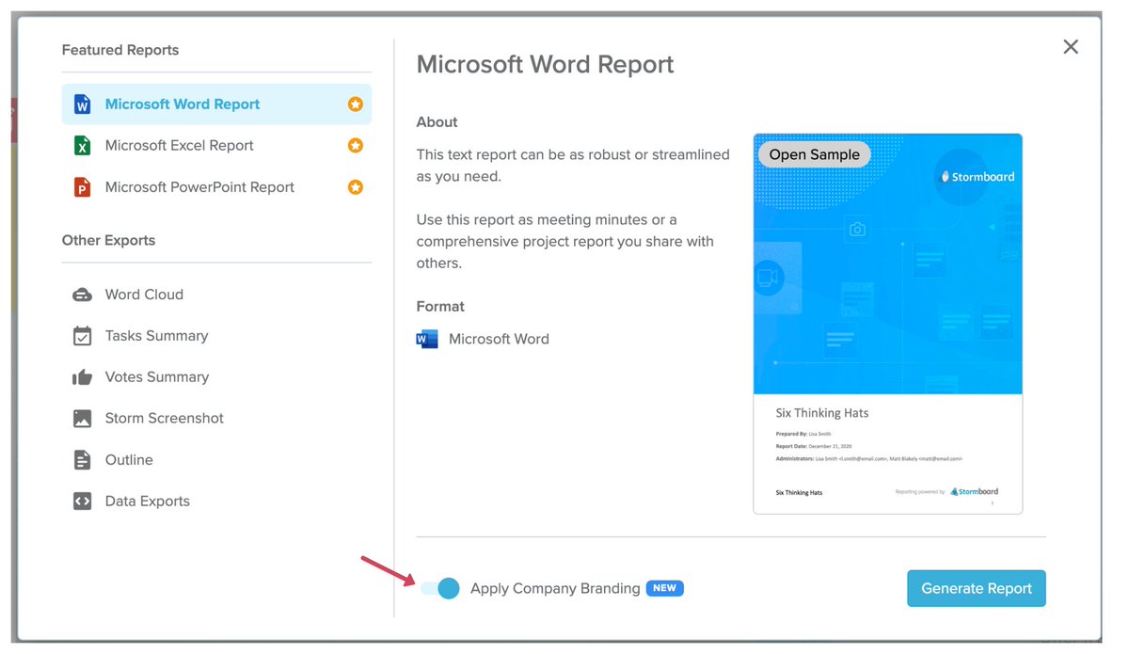Click the Microsoft Word icon under Format
This screenshot has width=1129, height=654.
[x=426, y=339]
